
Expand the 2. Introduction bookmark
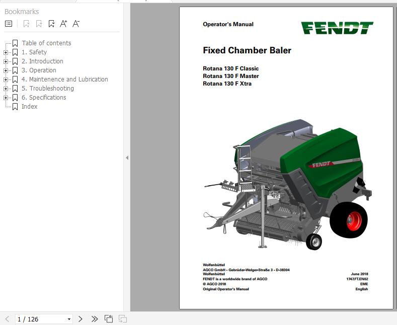pos(6,61)
